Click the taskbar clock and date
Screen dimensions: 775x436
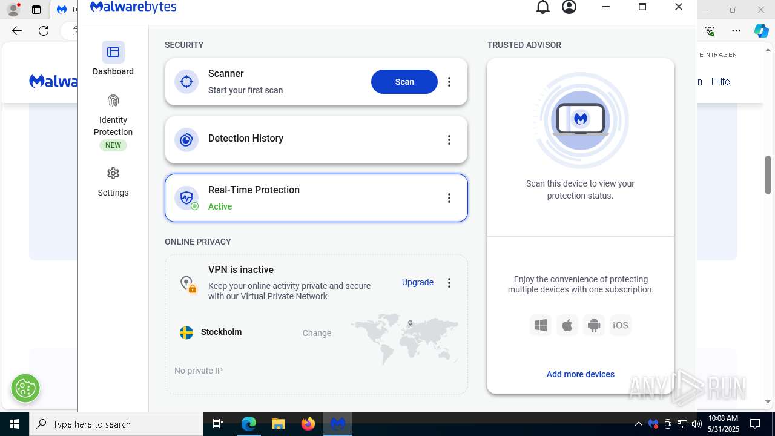coord(724,424)
